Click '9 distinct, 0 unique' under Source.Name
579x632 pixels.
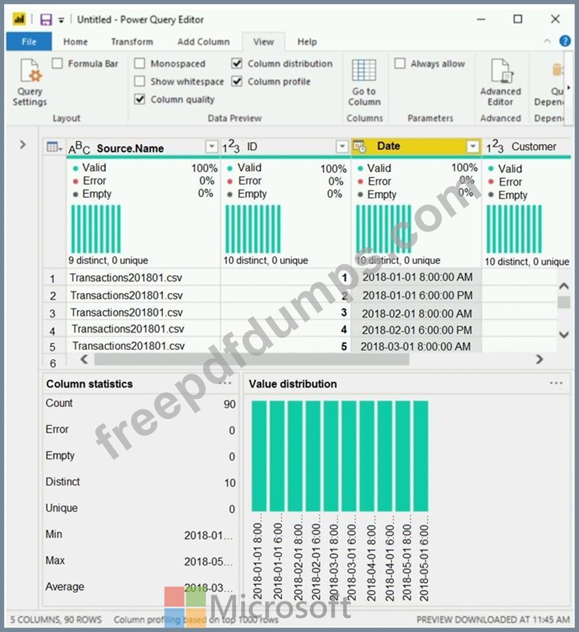click(x=108, y=260)
